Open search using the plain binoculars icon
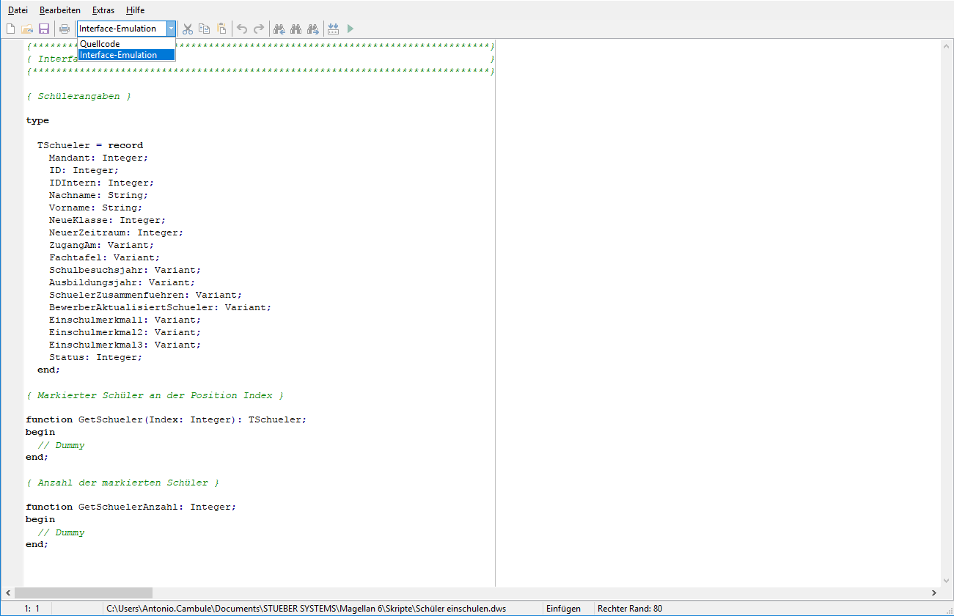Screen dimensions: 954x616 296,29
